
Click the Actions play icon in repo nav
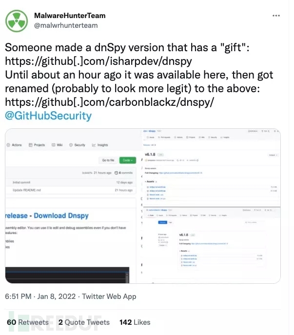pos(8,145)
